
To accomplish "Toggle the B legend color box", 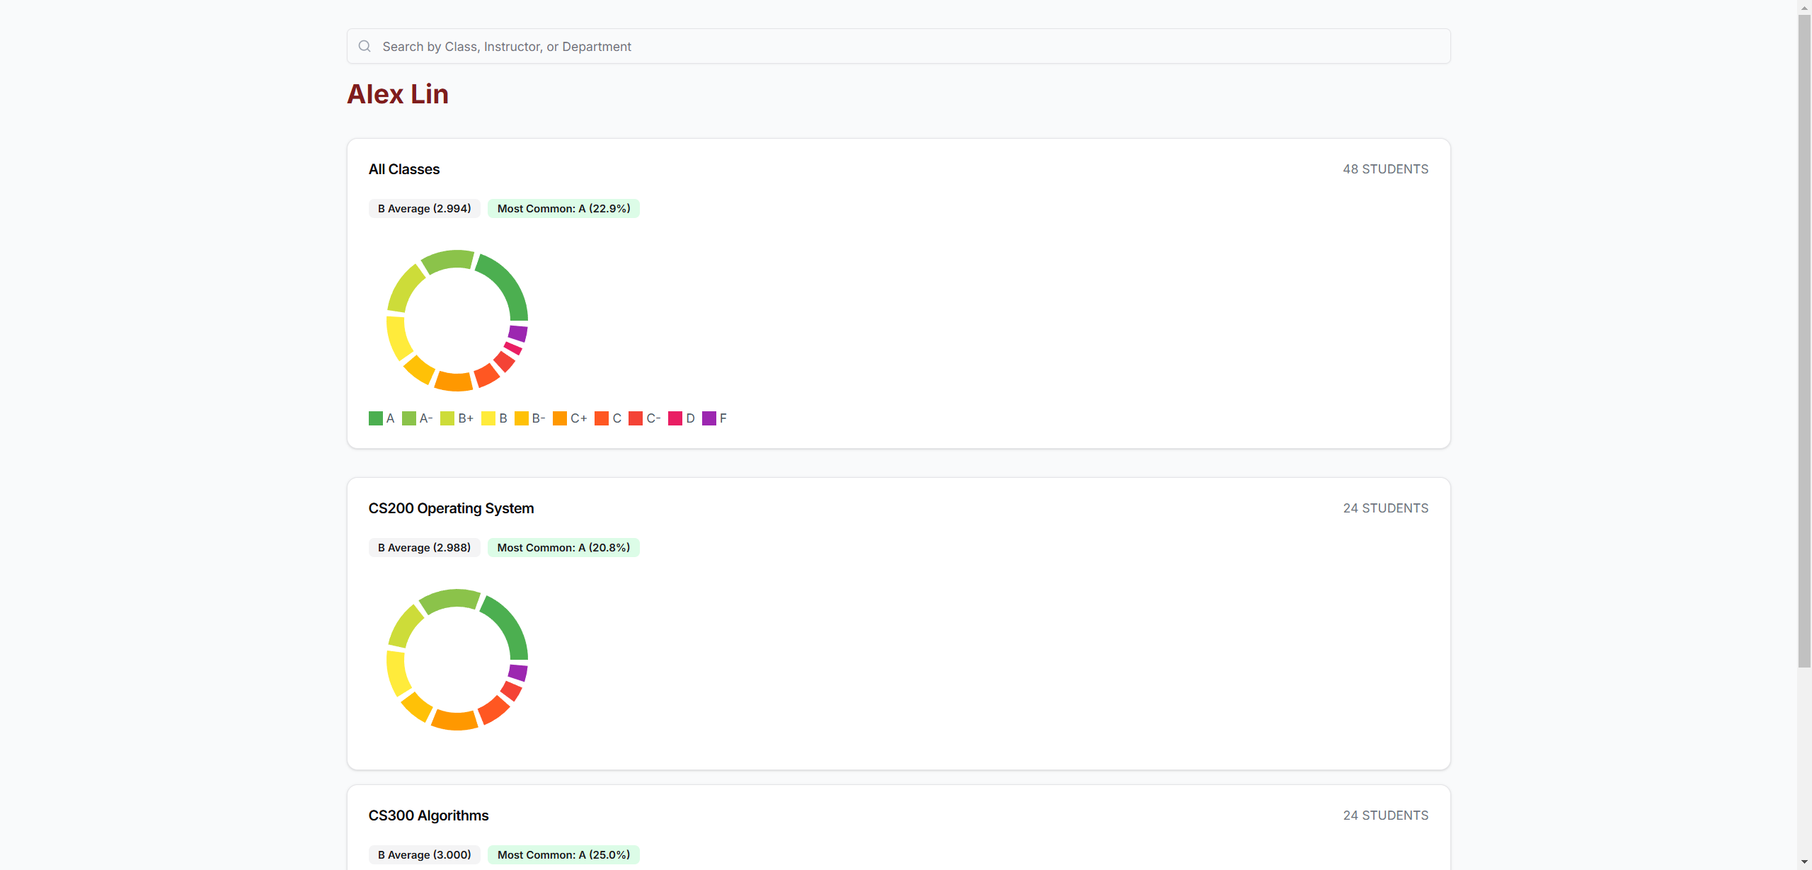I will pyautogui.click(x=488, y=418).
